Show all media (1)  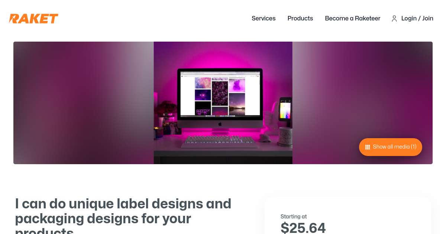[x=391, y=147]
